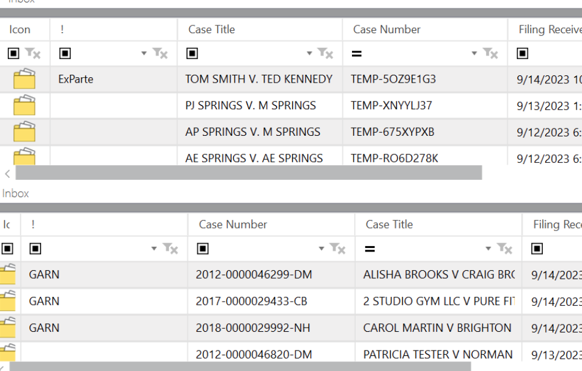The height and width of the screenshot is (371, 582).
Task: Clear filter icon in upper Case Title column
Action: coord(325,54)
